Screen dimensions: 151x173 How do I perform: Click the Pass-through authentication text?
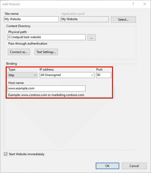(28, 44)
